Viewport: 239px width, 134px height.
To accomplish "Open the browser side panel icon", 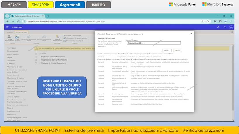I will pyautogui.click(x=220, y=22).
